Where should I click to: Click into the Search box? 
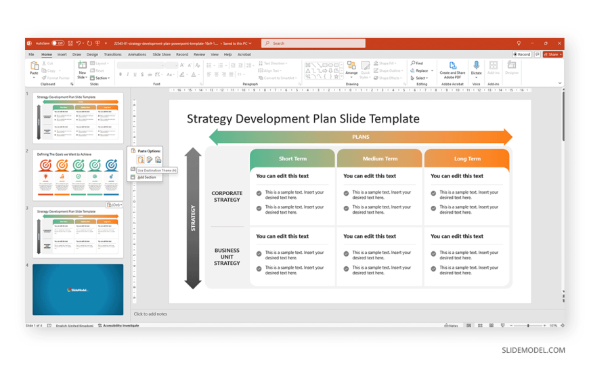(313, 43)
